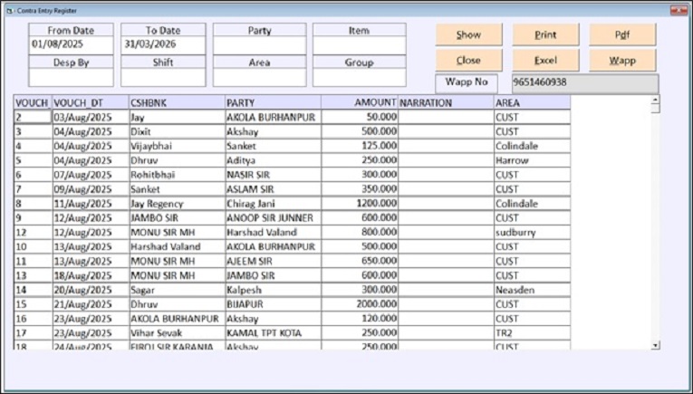Select date cell 21/Aug/2025
The image size is (693, 394).
tap(91, 304)
